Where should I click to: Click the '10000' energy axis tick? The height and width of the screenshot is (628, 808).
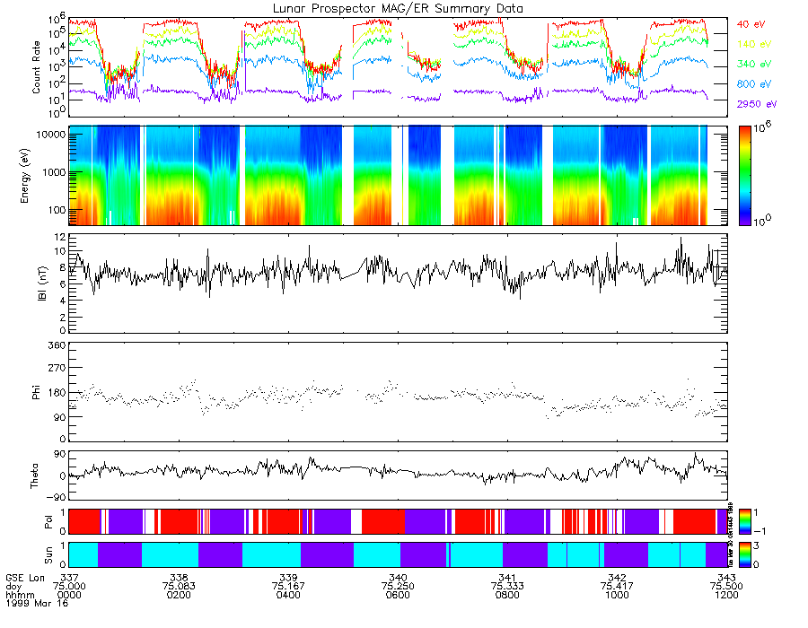click(50, 135)
